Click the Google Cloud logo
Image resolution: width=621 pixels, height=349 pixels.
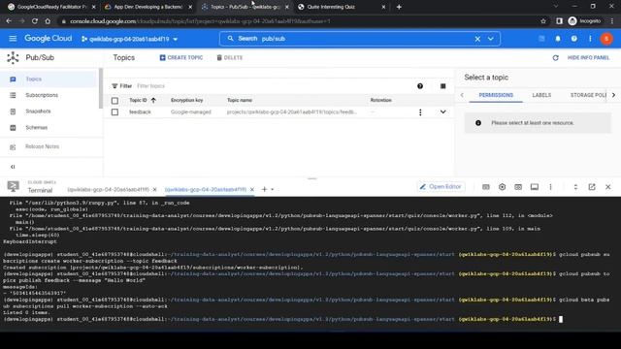tap(48, 39)
